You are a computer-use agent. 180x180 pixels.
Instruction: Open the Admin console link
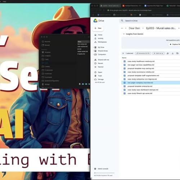103,169
